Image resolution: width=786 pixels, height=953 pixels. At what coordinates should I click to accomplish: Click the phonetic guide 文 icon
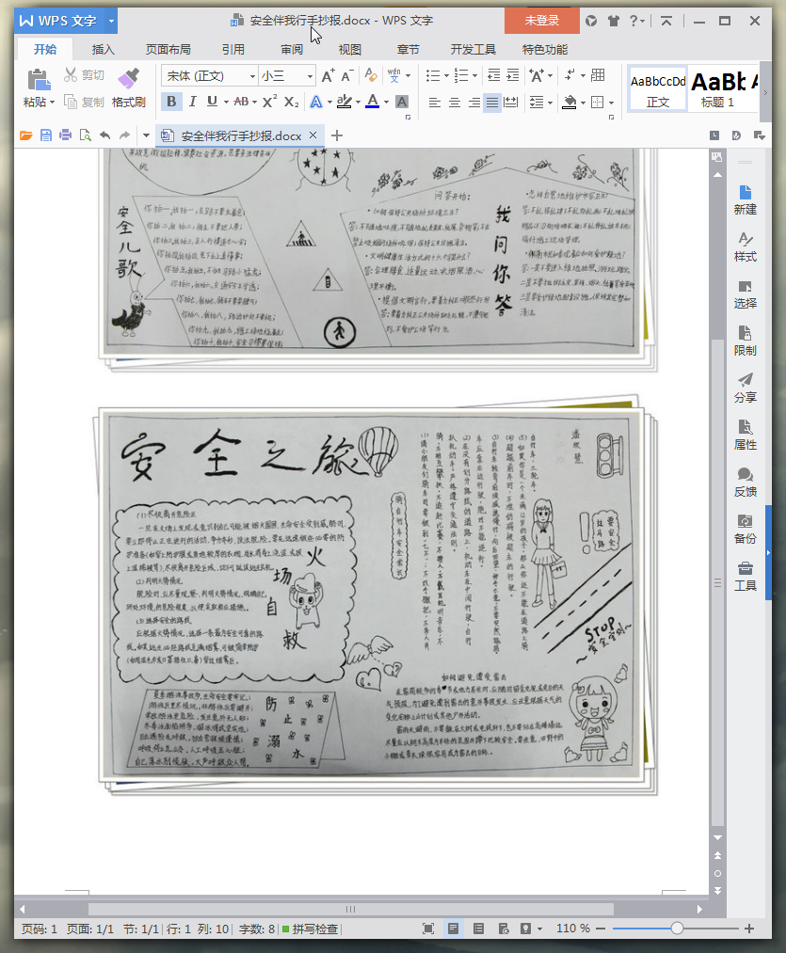coord(393,75)
